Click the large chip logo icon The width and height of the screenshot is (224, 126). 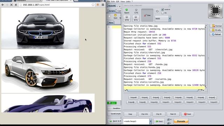point(215,11)
